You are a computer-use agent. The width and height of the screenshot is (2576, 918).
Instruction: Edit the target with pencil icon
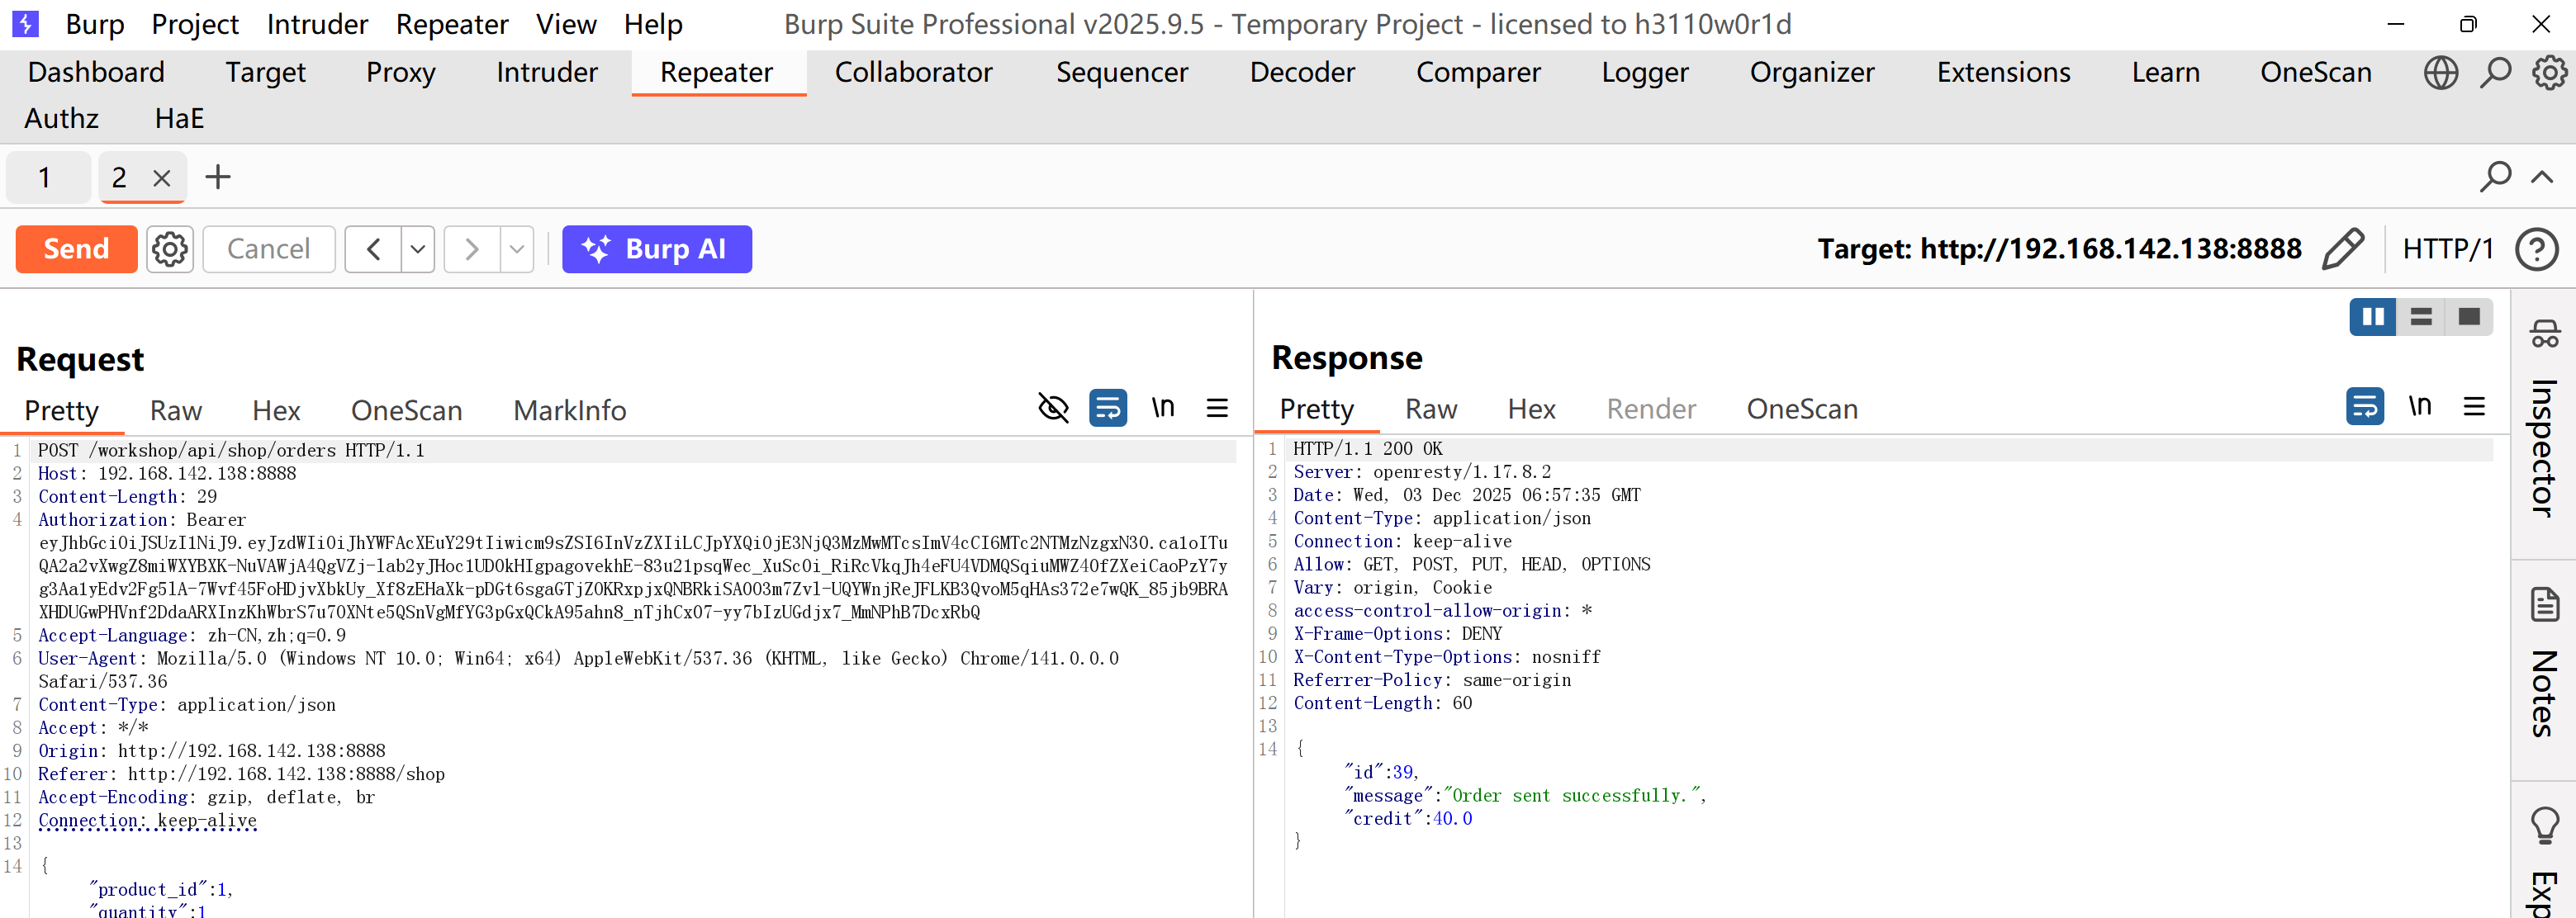[2343, 249]
